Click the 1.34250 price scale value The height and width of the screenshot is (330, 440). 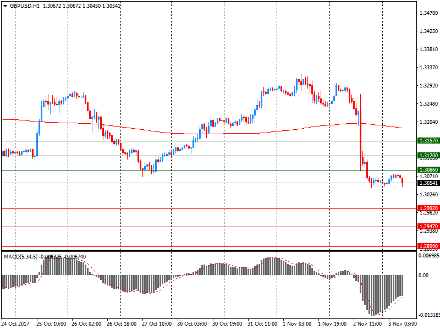(428, 31)
